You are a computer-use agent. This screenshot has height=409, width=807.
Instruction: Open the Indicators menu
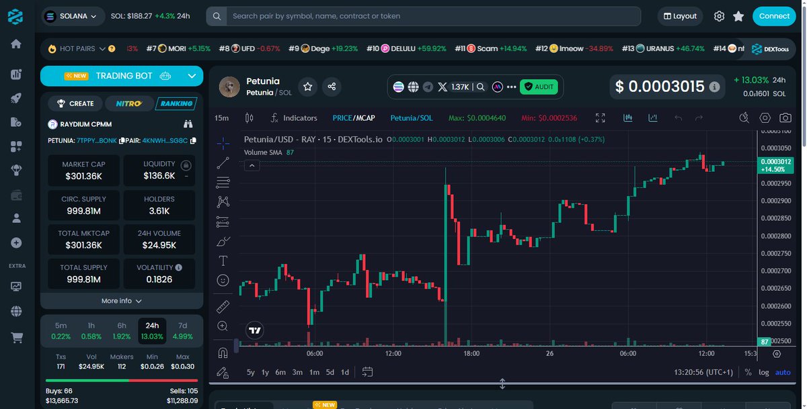293,118
